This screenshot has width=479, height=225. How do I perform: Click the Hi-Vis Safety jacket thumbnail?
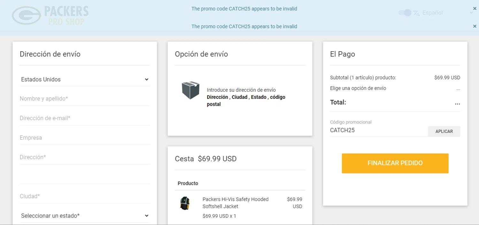(x=185, y=203)
